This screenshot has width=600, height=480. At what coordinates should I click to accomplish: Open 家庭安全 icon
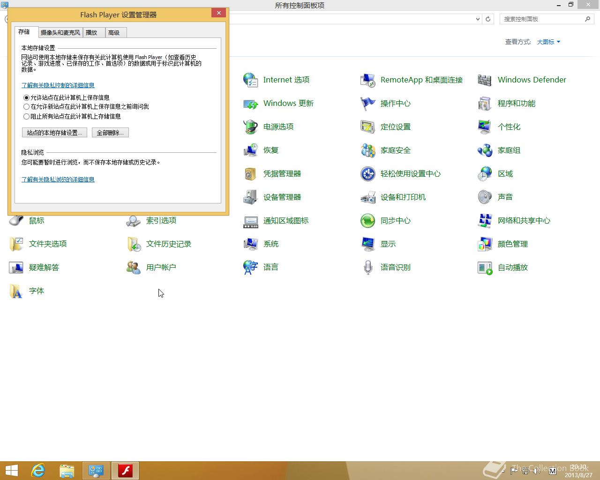pyautogui.click(x=368, y=150)
